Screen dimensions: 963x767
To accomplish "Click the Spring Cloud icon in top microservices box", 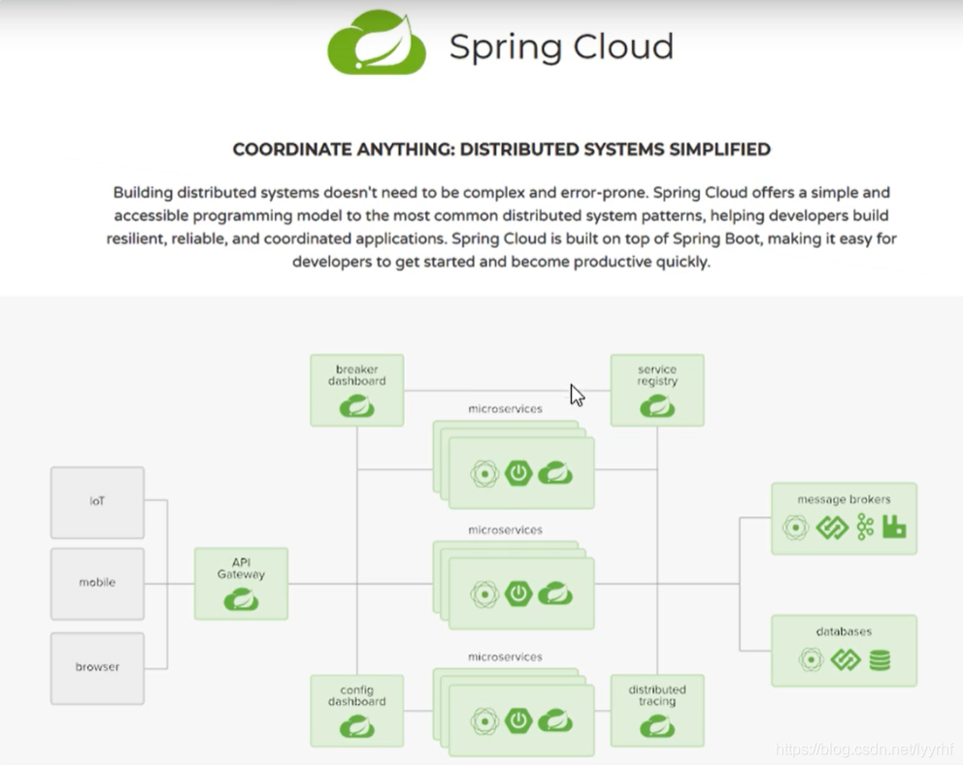I will click(555, 473).
